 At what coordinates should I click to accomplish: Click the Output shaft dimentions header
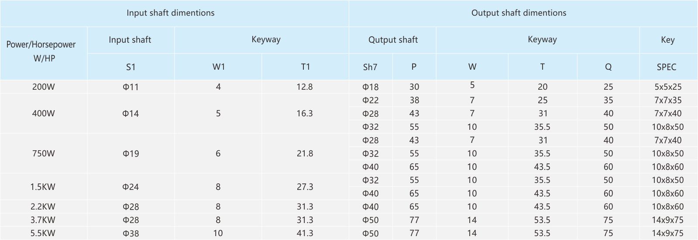tap(519, 13)
